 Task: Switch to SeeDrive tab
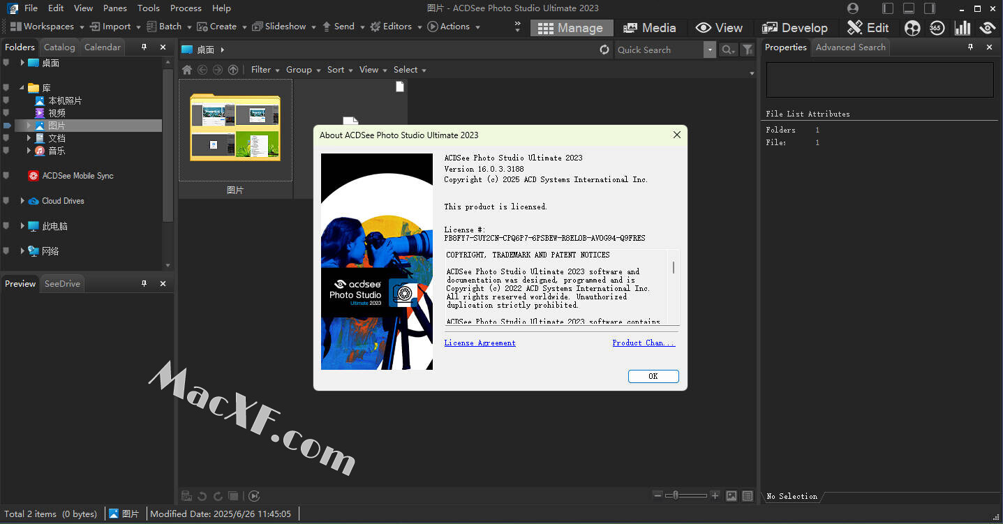tap(62, 284)
